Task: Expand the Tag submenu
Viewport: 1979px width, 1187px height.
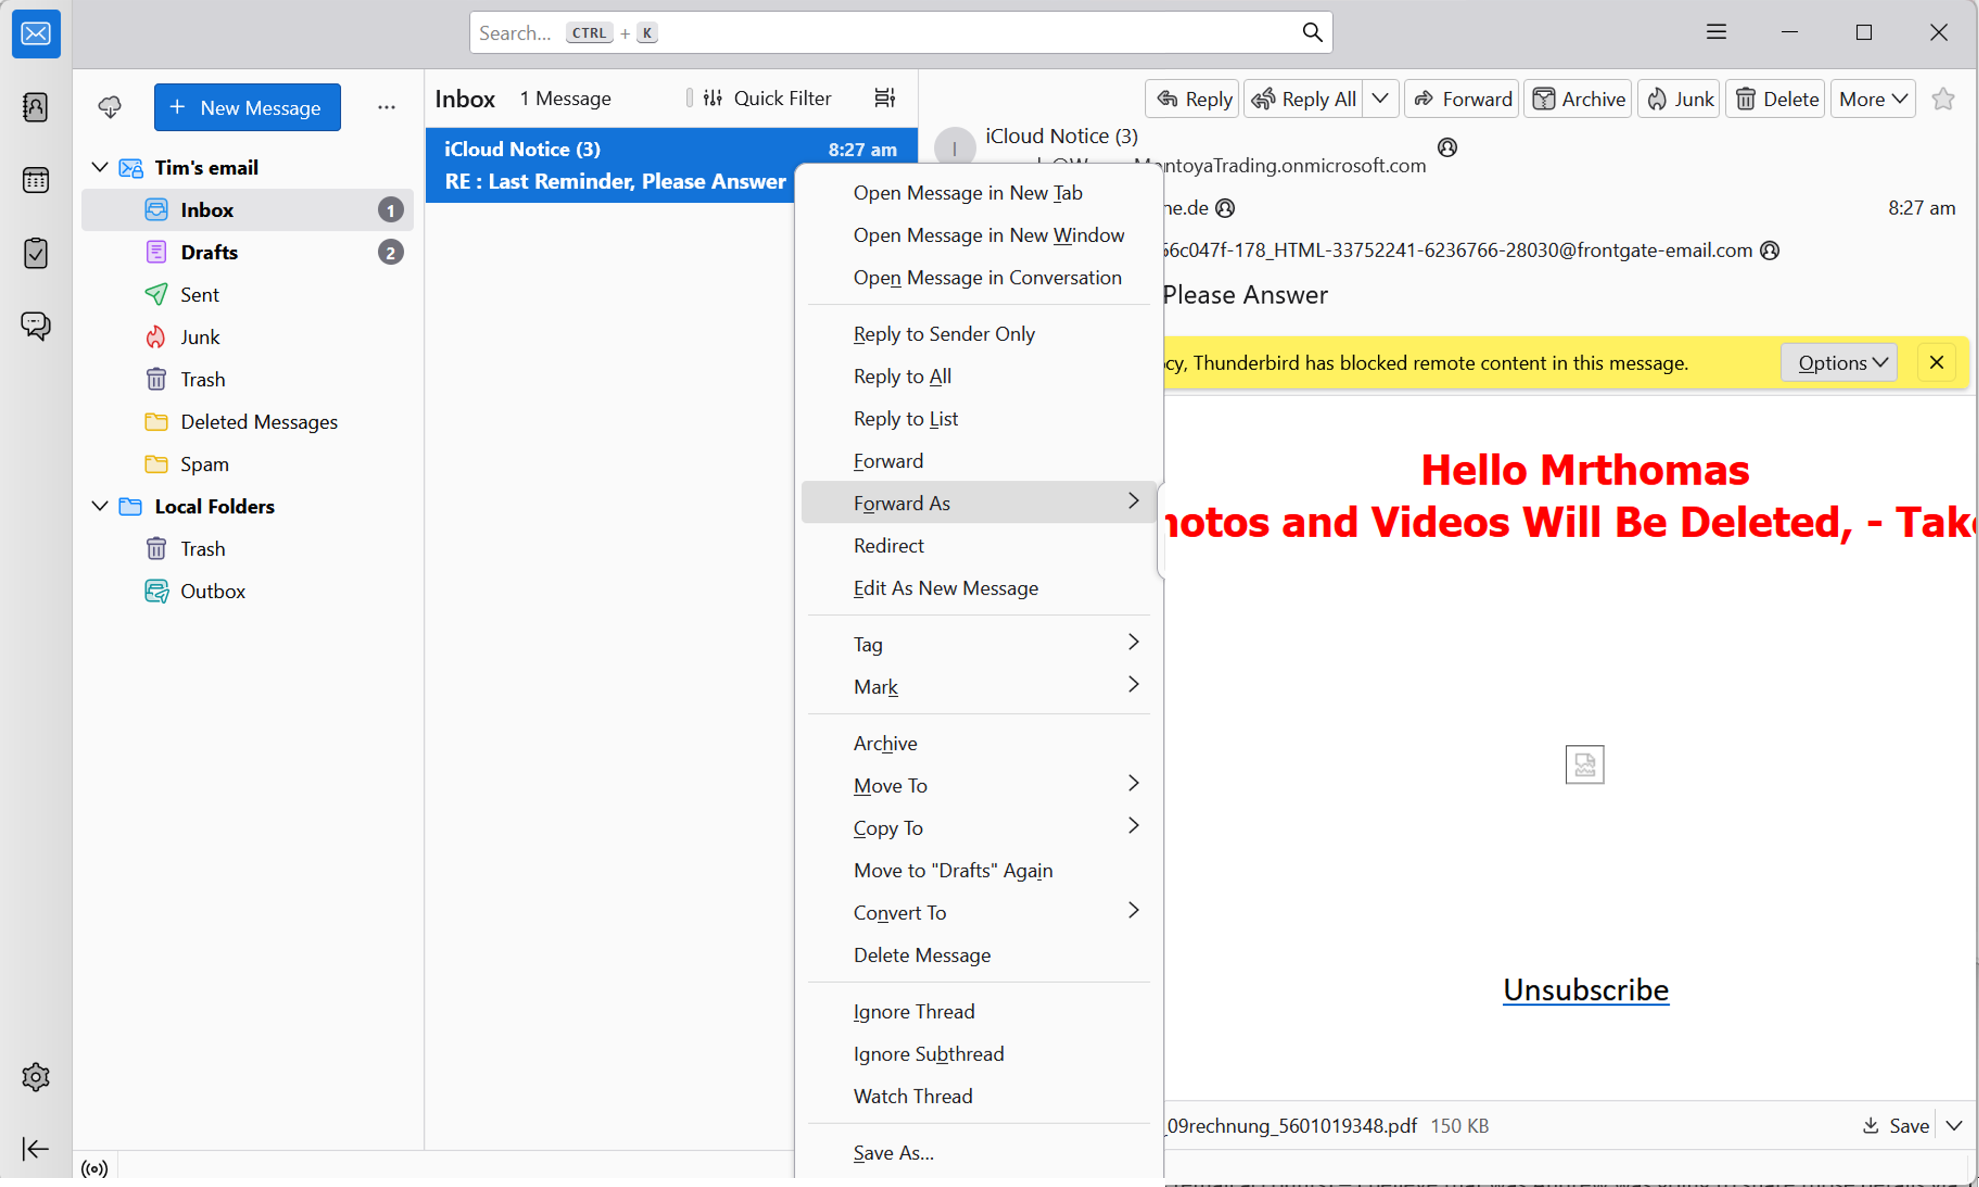Action: click(x=979, y=644)
